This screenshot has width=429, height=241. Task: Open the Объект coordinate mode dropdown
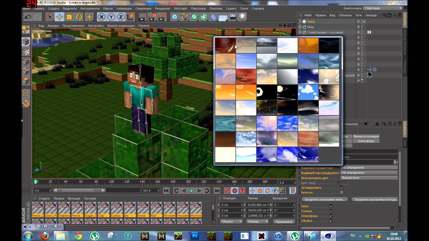coord(231,222)
